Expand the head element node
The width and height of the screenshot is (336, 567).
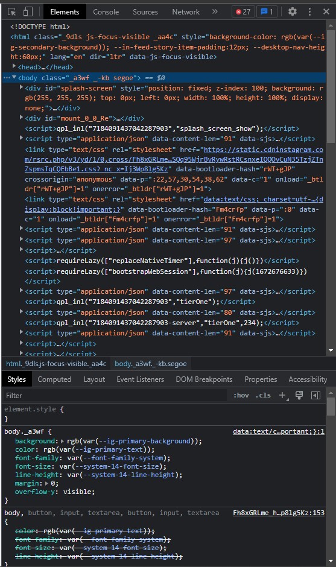coord(14,66)
